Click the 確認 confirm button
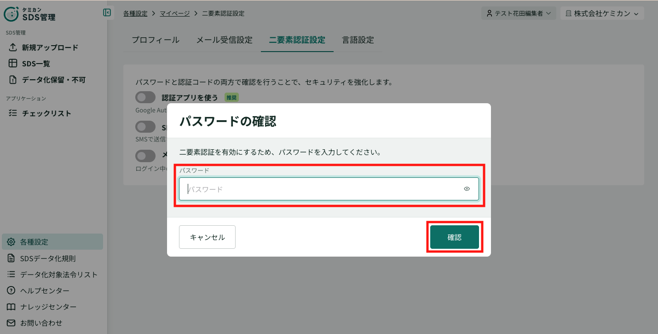 pyautogui.click(x=455, y=237)
